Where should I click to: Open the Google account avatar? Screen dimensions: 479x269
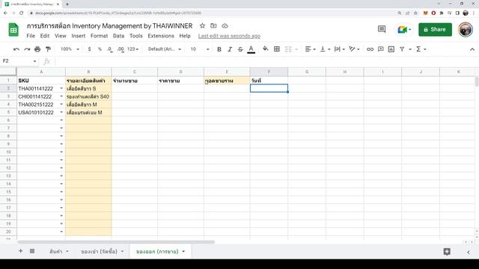point(466,30)
